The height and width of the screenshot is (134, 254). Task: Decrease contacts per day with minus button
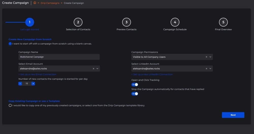[20, 84]
